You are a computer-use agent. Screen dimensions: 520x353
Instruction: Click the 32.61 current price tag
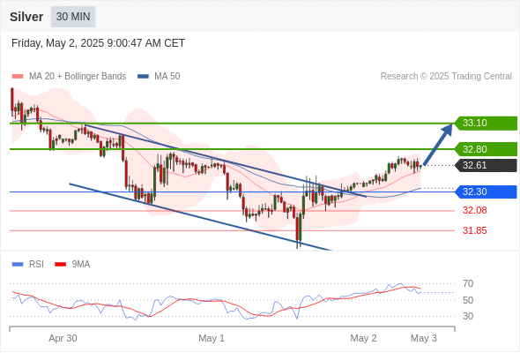486,165
